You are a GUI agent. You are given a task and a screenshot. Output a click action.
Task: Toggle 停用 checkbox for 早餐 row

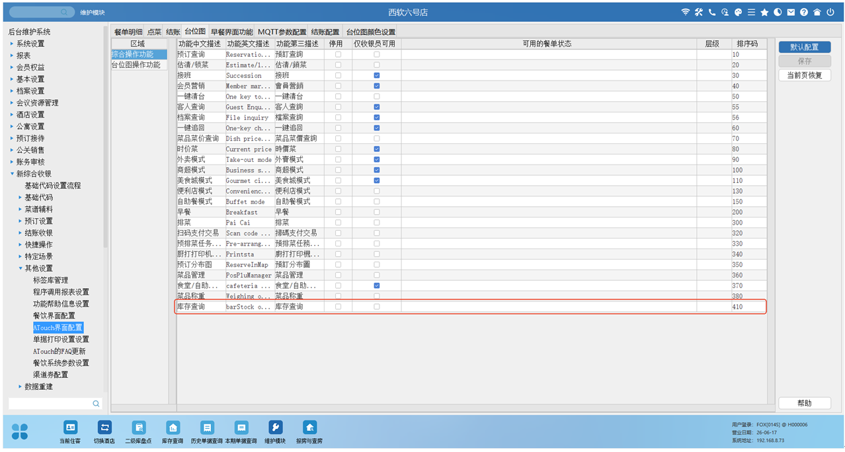(339, 212)
